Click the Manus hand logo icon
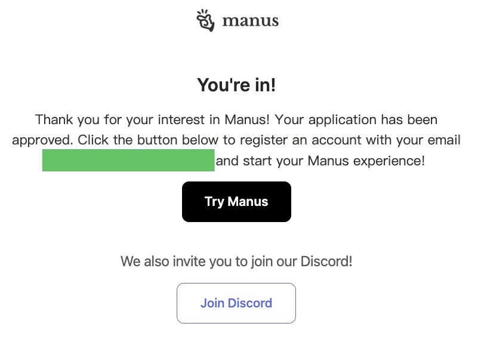Screen dimensions: 484x348 [x=205, y=20]
